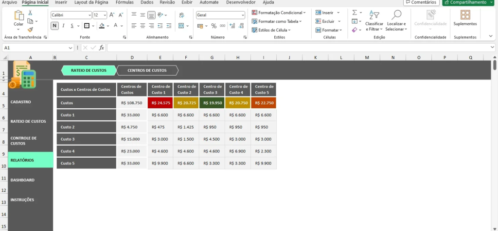Image resolution: width=498 pixels, height=231 pixels.
Task: Click the Insert Function fx icon
Action: (102, 48)
